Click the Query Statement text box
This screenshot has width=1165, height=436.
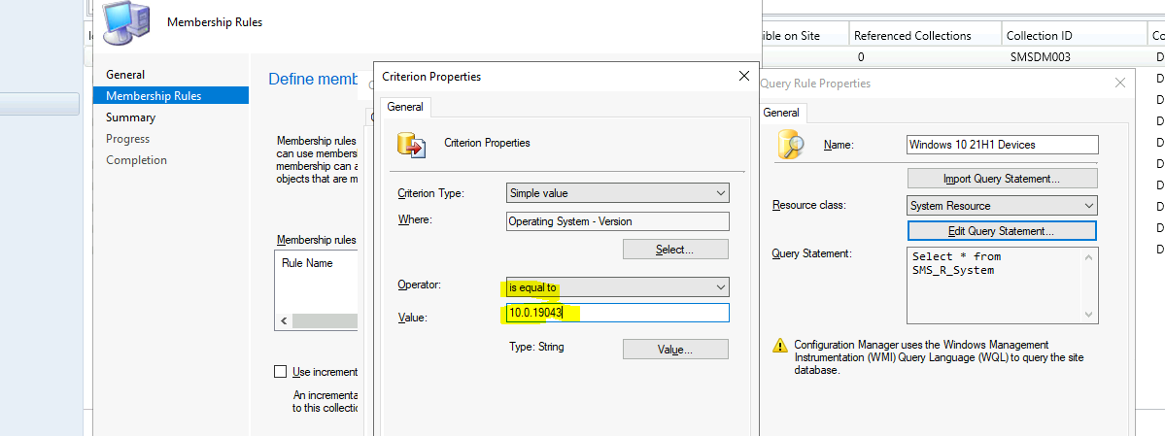[x=1003, y=285]
